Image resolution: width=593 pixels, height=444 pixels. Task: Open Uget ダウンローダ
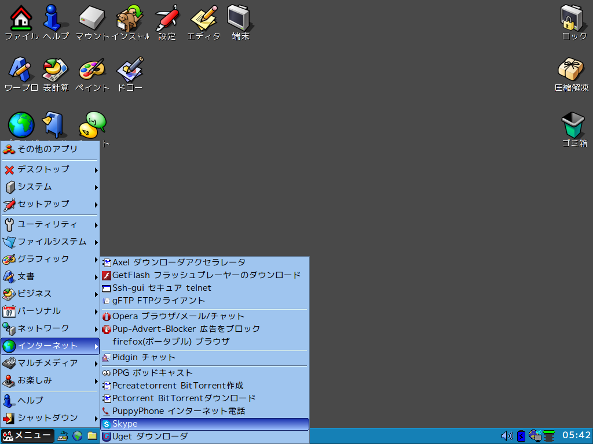(x=204, y=437)
